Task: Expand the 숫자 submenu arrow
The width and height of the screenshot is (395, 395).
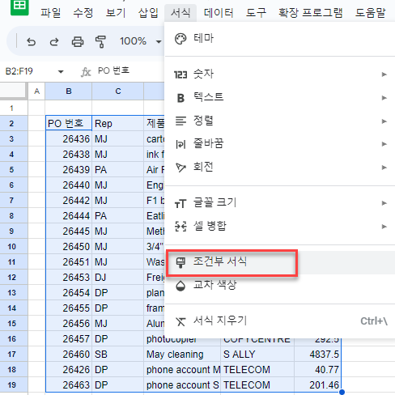Action: pyautogui.click(x=384, y=74)
